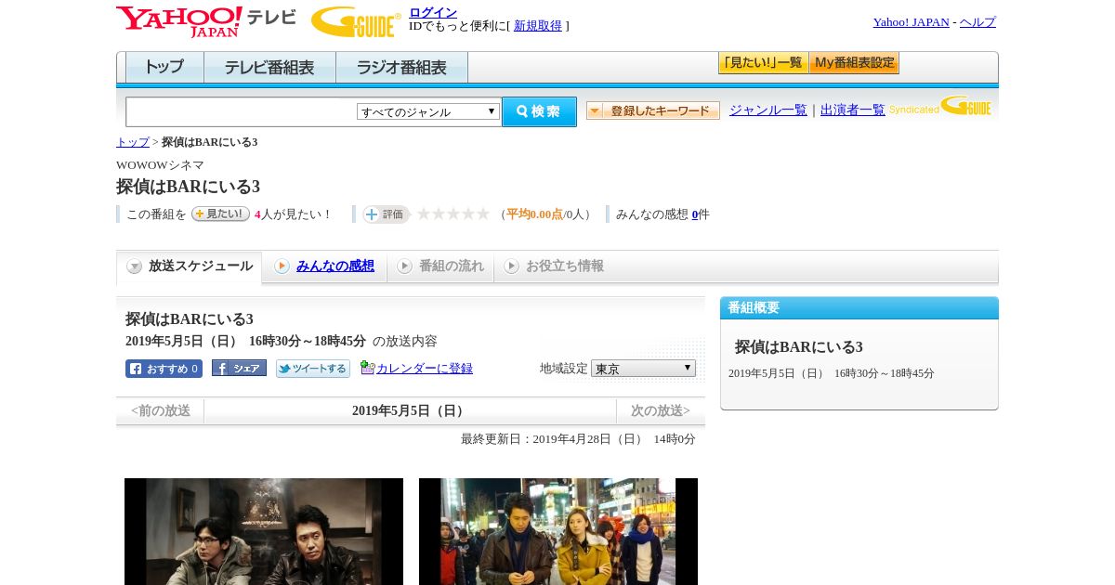This screenshot has height=585, width=1115.
Task: Open the ラジオ番組表 navigation tab
Action: 401,68
